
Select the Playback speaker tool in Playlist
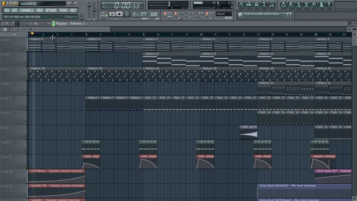tap(49, 24)
